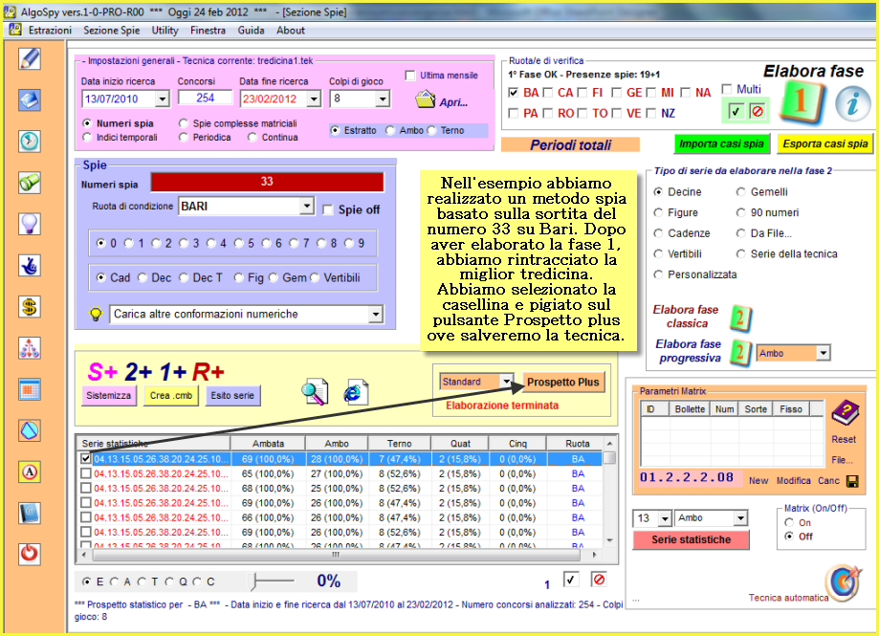Click the purple Reset help book icon
The image size is (879, 636).
[845, 413]
